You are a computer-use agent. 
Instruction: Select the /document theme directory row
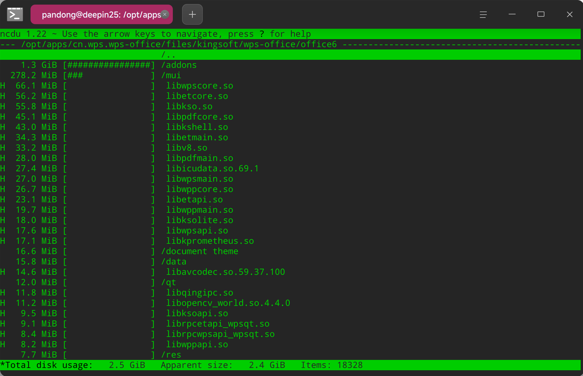(290, 251)
